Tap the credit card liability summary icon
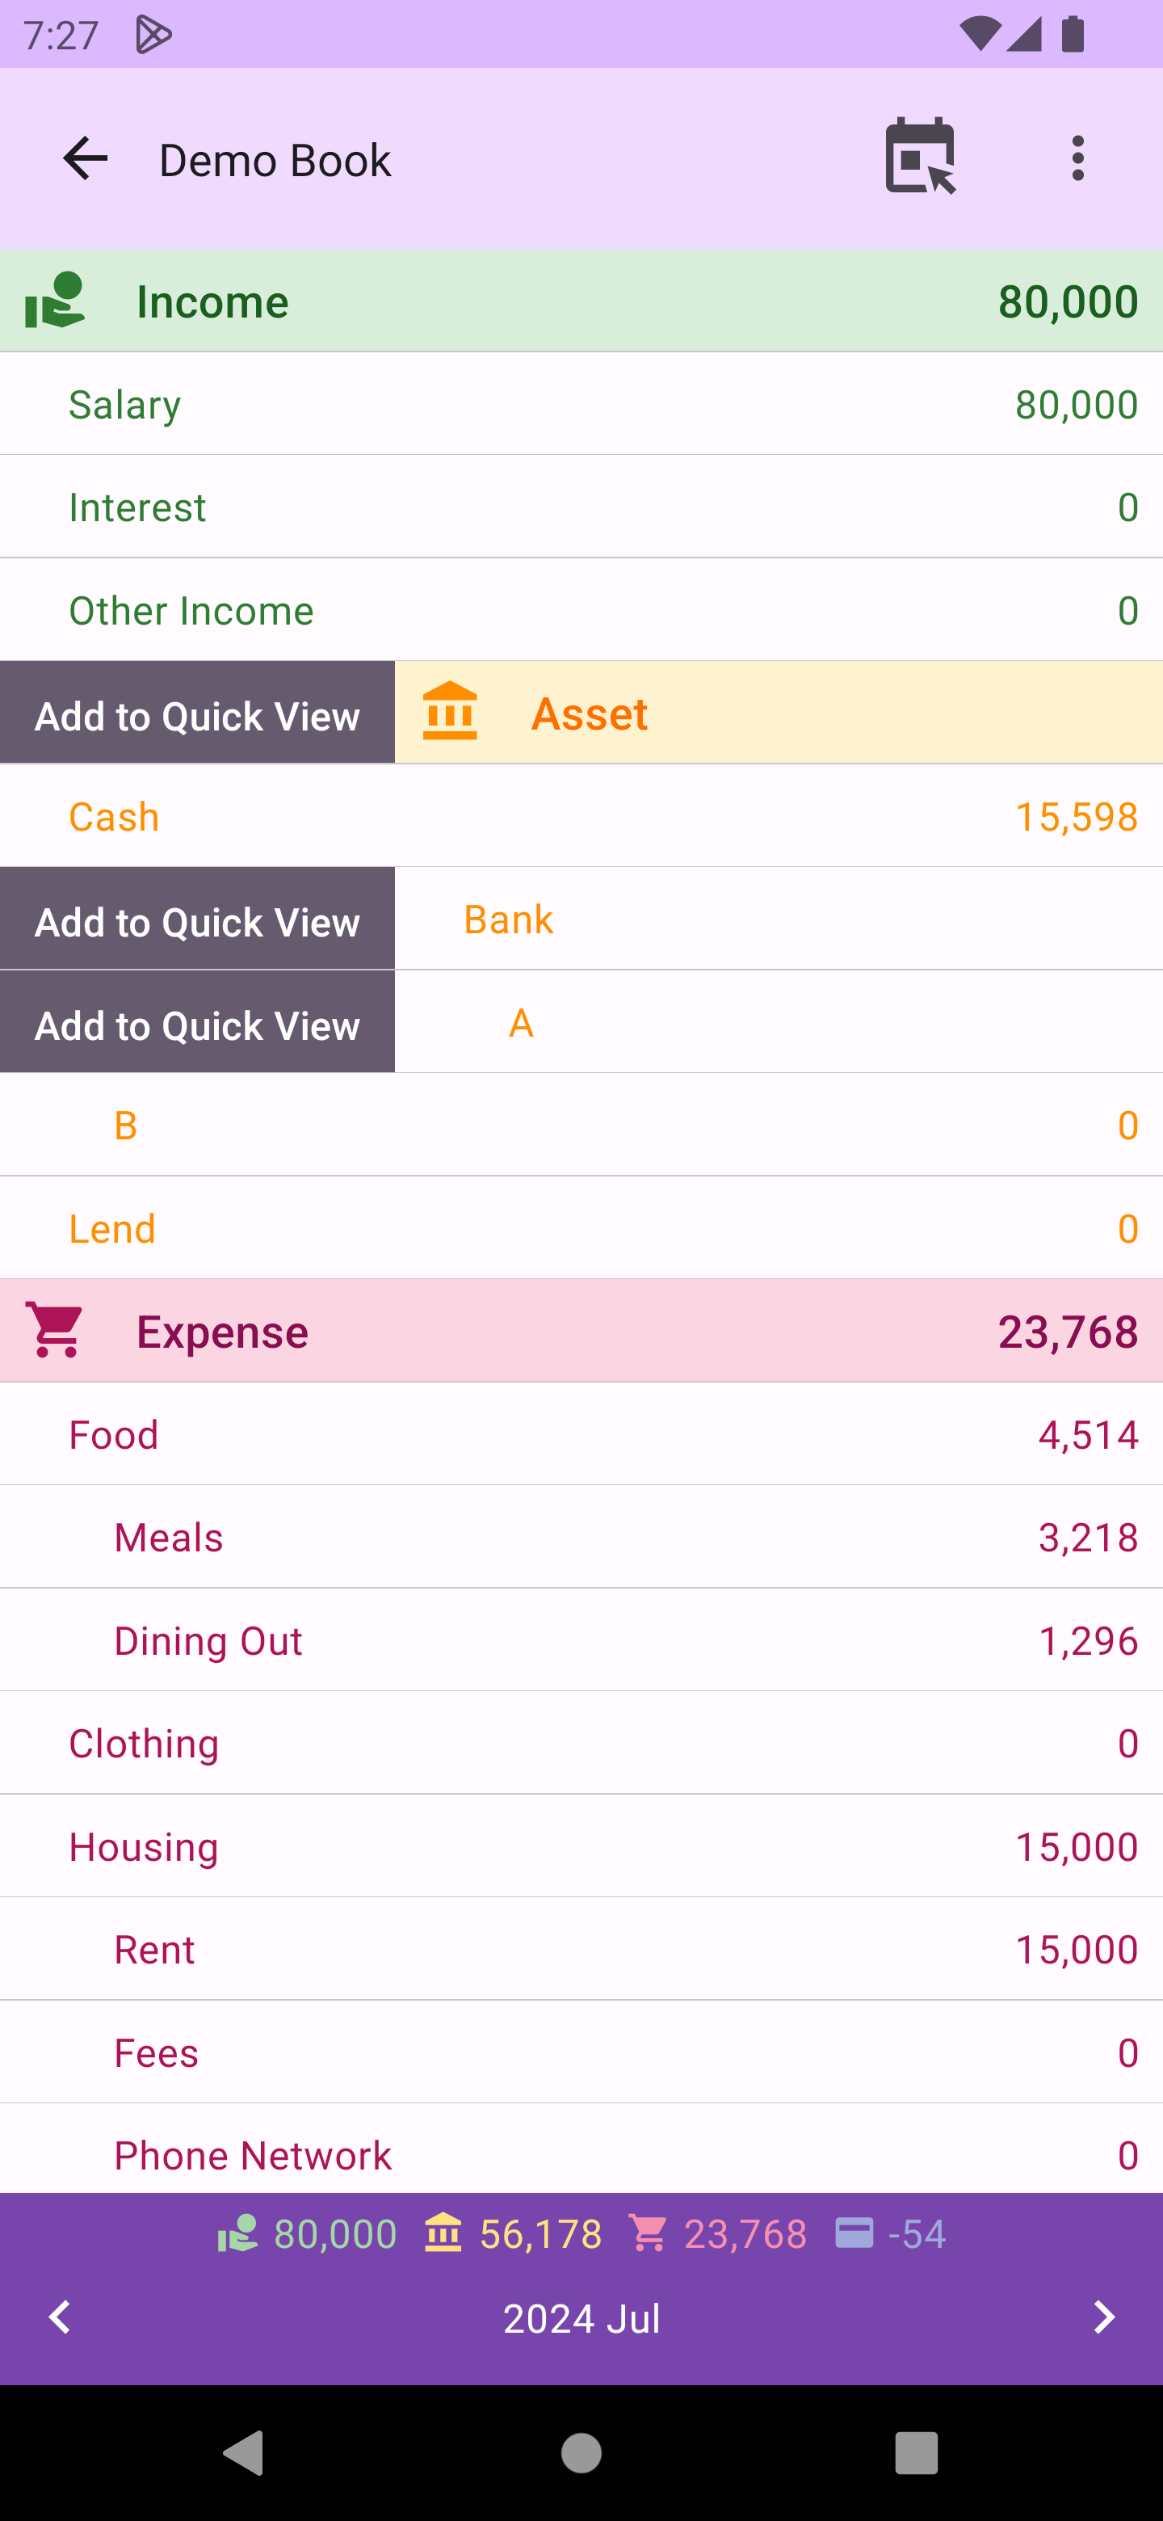The image size is (1163, 2521). coord(854,2234)
